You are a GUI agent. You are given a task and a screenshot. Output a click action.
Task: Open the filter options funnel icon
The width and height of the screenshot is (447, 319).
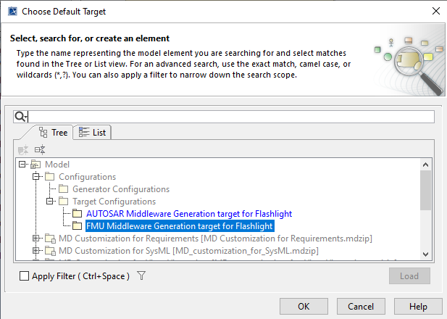coord(142,275)
